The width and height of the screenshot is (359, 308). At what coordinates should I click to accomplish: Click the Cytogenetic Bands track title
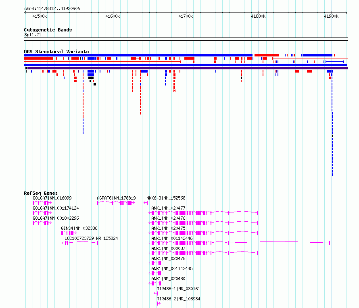[x=48, y=30]
